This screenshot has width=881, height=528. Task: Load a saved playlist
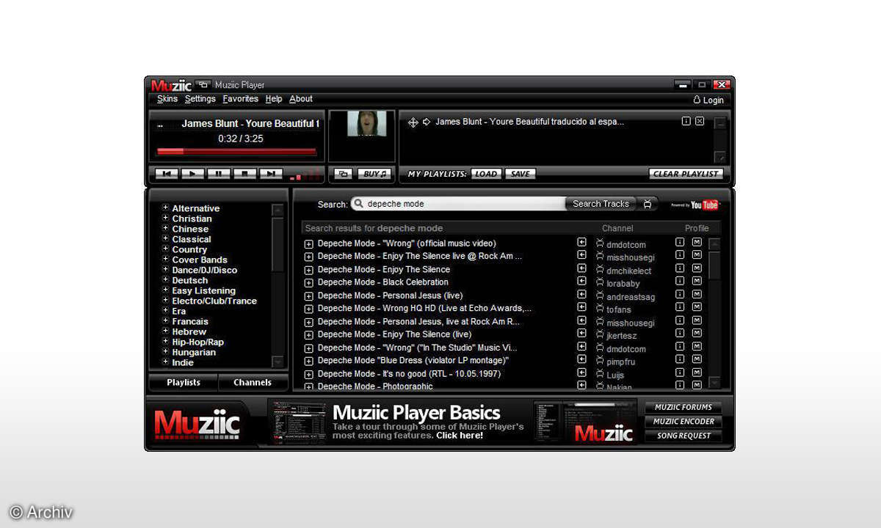tap(485, 174)
